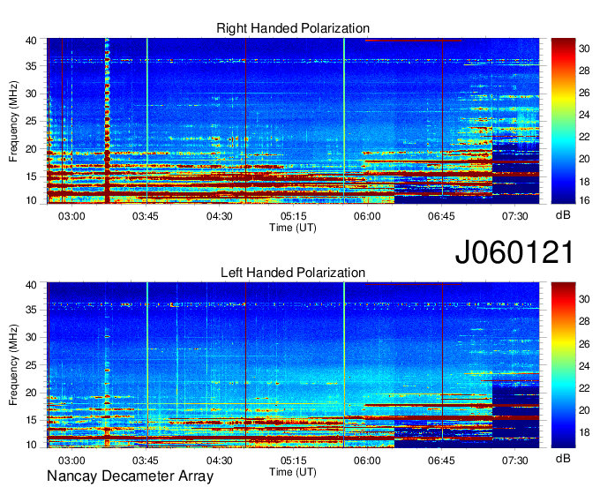
Task: Click "Frequency (MHz)" axis label of Left Handed plot
Action: click(x=13, y=365)
